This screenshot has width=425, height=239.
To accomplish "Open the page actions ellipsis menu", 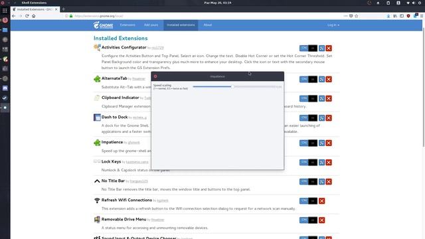I will point(345,16).
